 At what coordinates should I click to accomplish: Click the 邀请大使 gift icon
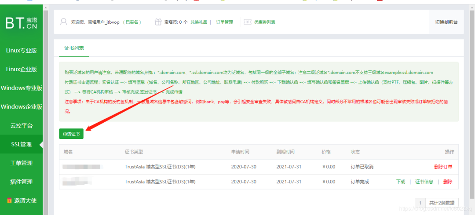point(9,200)
